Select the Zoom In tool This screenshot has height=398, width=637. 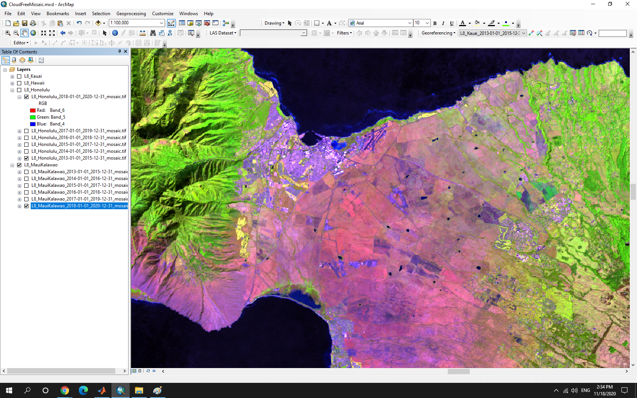click(x=8, y=33)
